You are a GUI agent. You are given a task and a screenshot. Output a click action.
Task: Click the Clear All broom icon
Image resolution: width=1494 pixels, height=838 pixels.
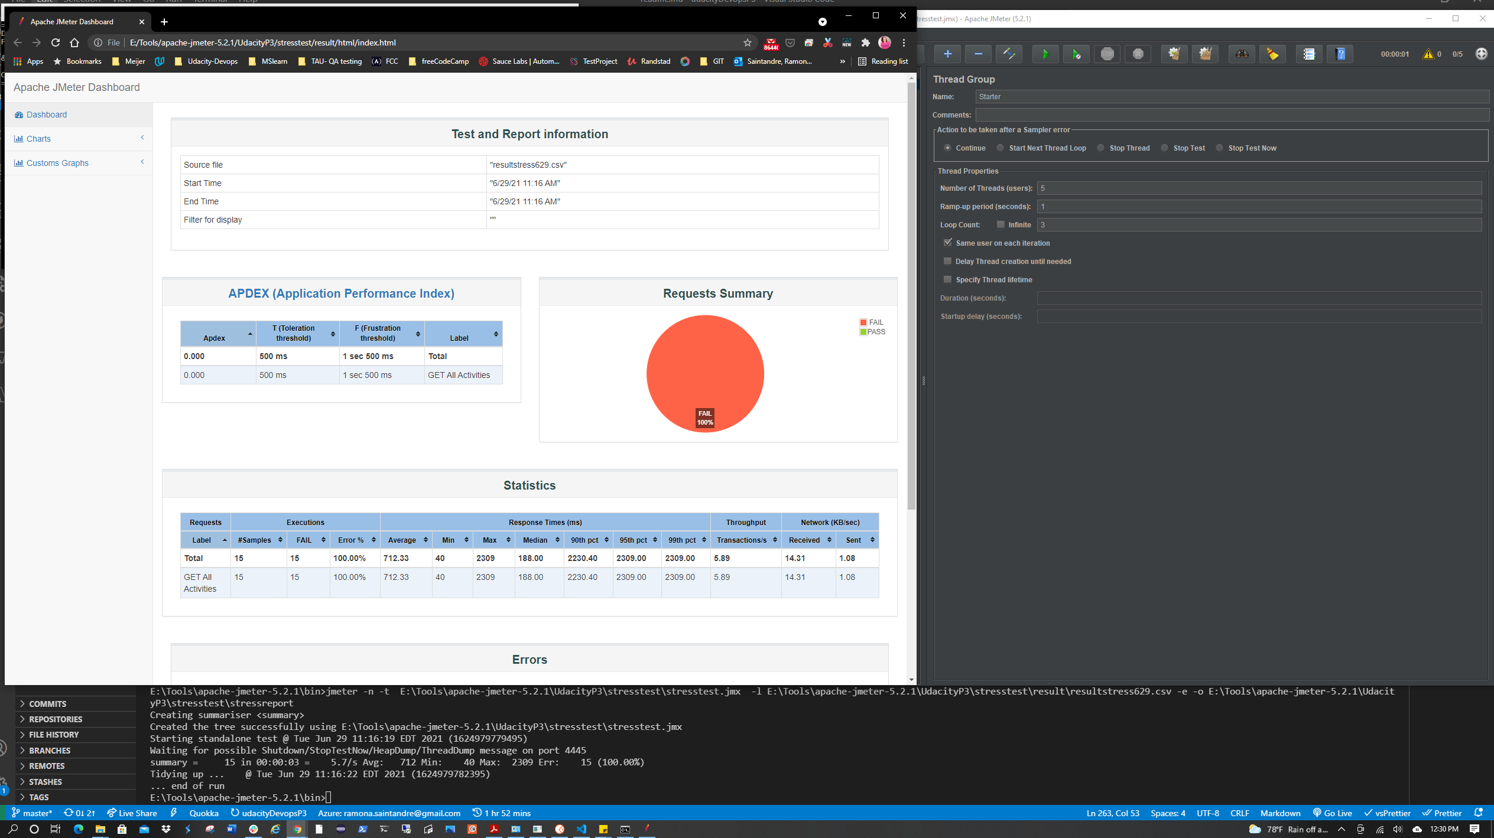1206,54
